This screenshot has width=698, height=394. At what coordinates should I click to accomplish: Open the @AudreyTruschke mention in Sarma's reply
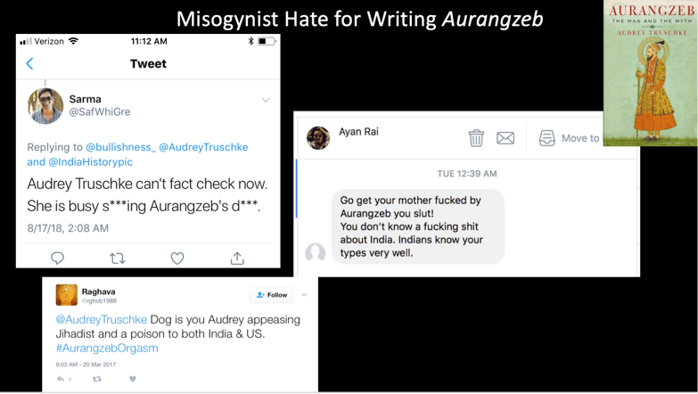coord(203,147)
